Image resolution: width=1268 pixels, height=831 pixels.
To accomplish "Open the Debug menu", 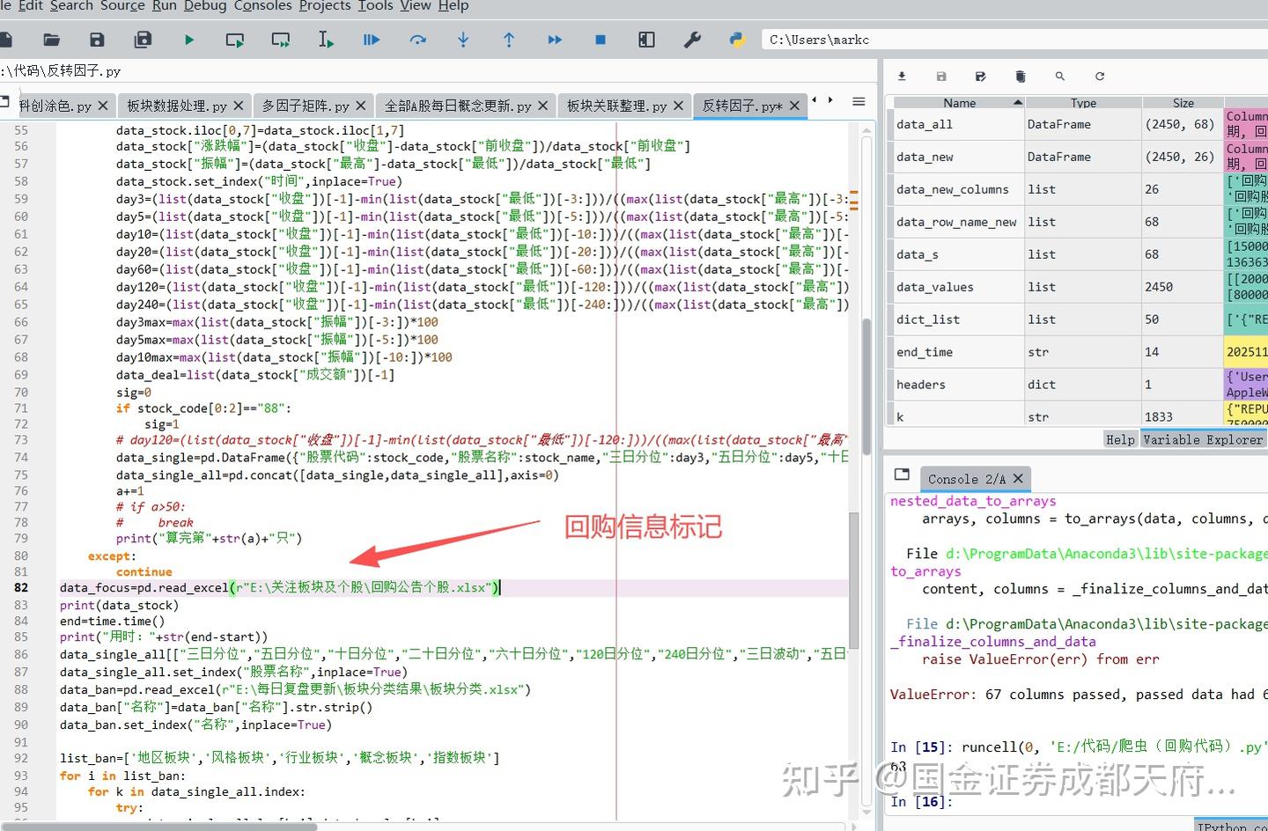I will (204, 6).
